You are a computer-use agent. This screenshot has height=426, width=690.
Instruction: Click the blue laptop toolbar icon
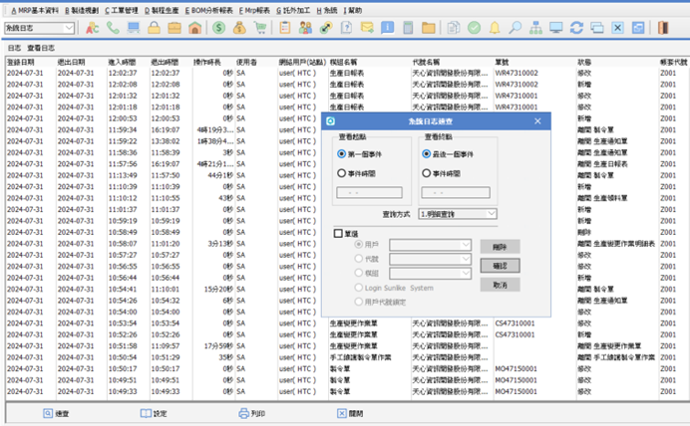point(134,28)
